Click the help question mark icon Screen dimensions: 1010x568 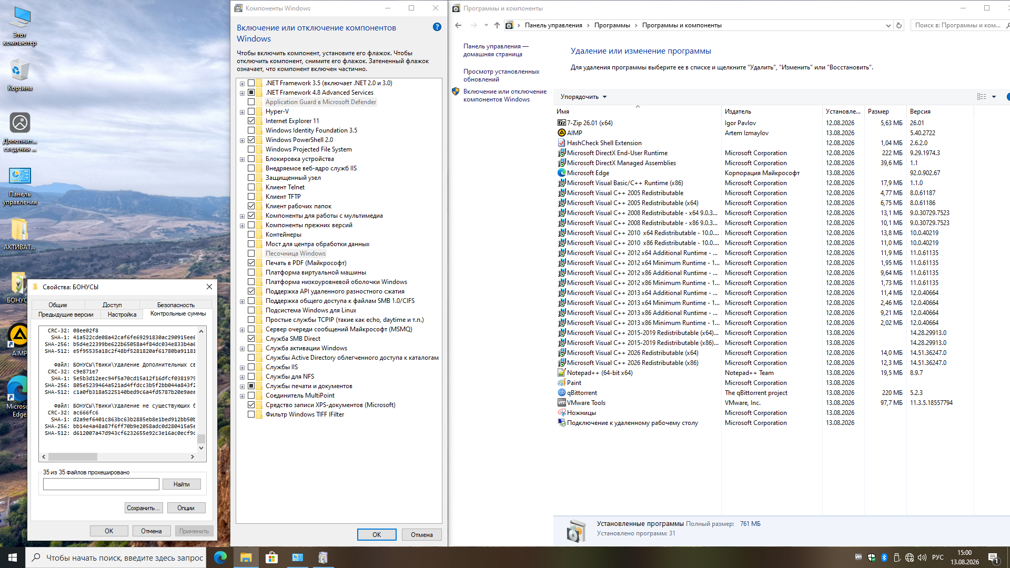437,27
